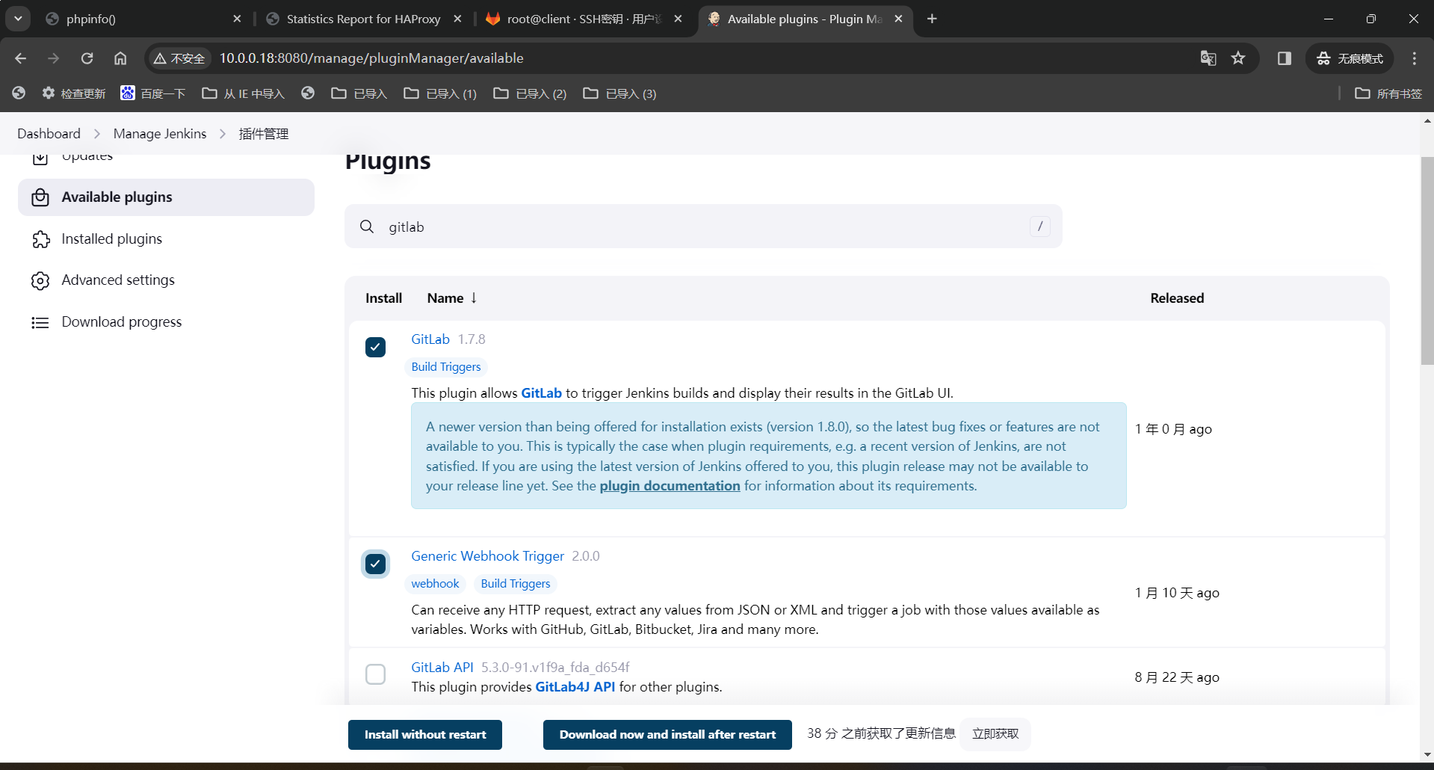Click bold GitLab link in description
This screenshot has height=770, width=1434.
point(541,393)
